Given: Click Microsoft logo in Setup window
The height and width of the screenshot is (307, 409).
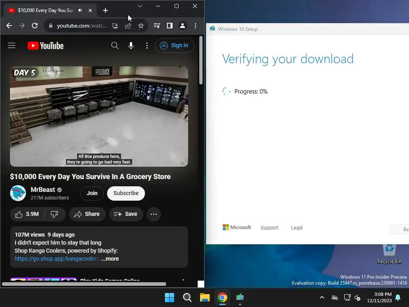Looking at the screenshot, I should pyautogui.click(x=237, y=227).
